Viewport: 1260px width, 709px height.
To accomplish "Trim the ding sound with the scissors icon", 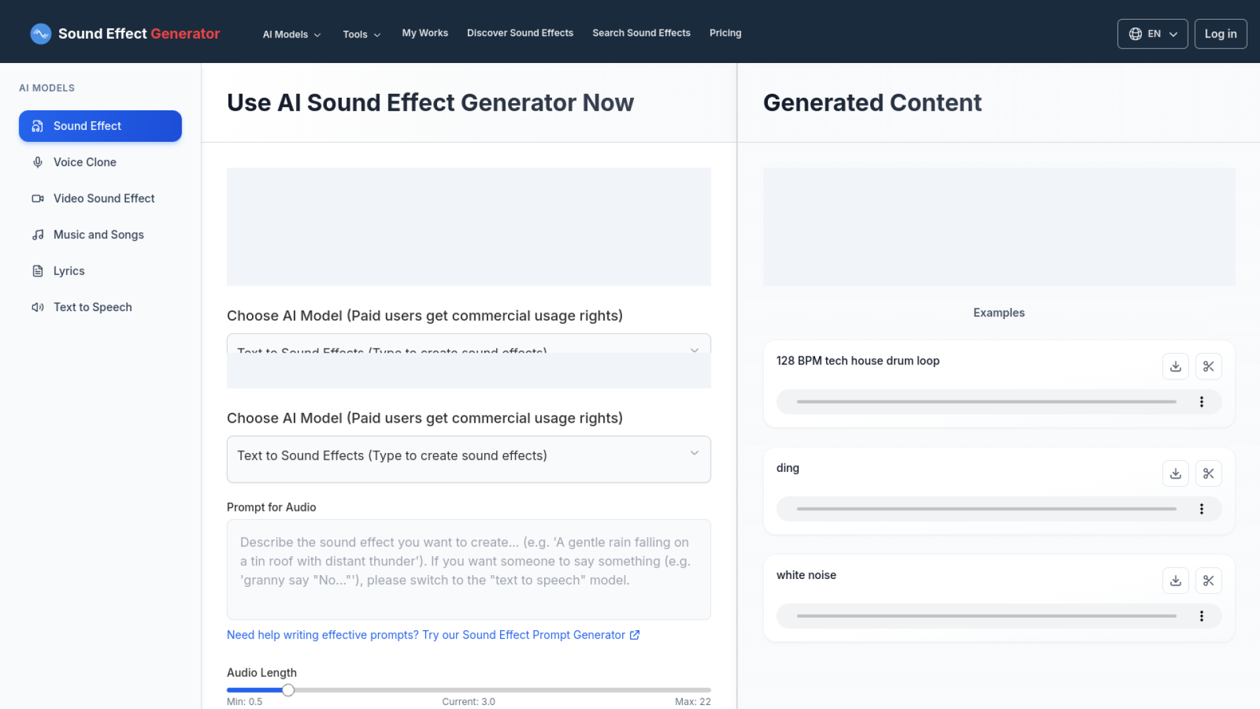I will point(1209,473).
